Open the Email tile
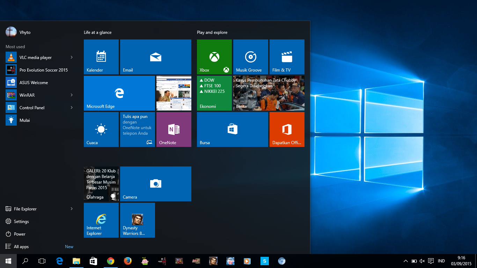The image size is (477, 268). point(156,57)
